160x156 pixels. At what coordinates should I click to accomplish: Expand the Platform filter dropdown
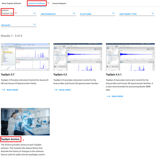click(x=97, y=14)
